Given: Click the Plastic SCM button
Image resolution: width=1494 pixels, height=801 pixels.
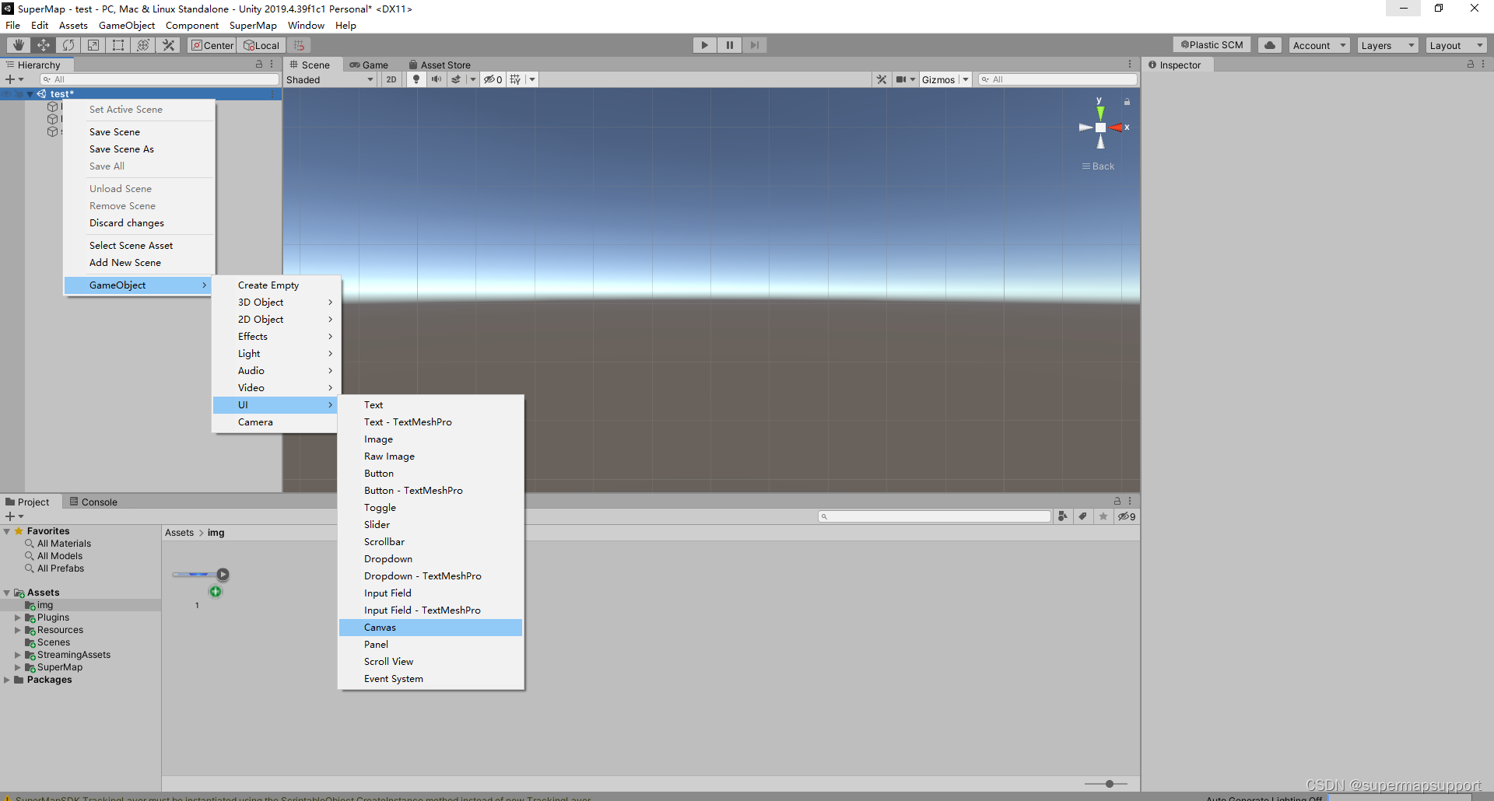Looking at the screenshot, I should pyautogui.click(x=1211, y=44).
